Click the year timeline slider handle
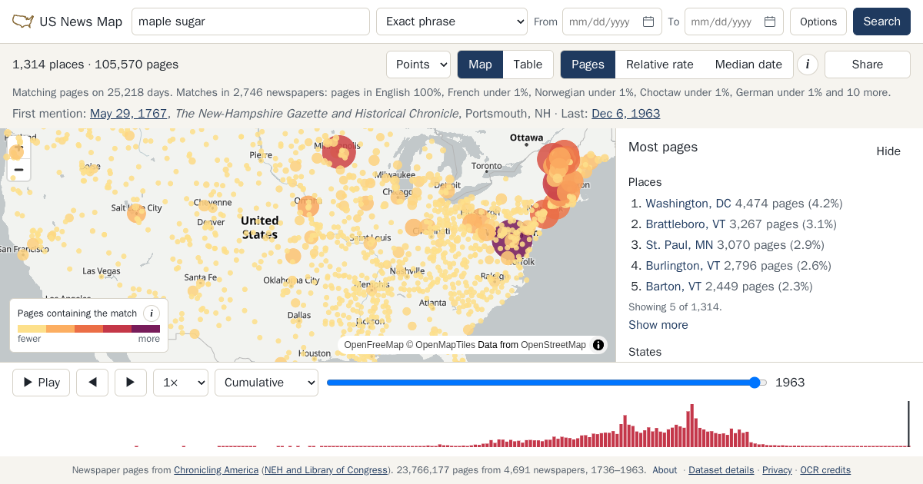Viewport: 923px width, 484px height. [755, 383]
